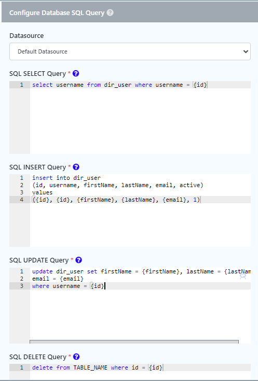Click the insert into dir_user line
Viewport: 258px width, 381px height.
[66, 178]
